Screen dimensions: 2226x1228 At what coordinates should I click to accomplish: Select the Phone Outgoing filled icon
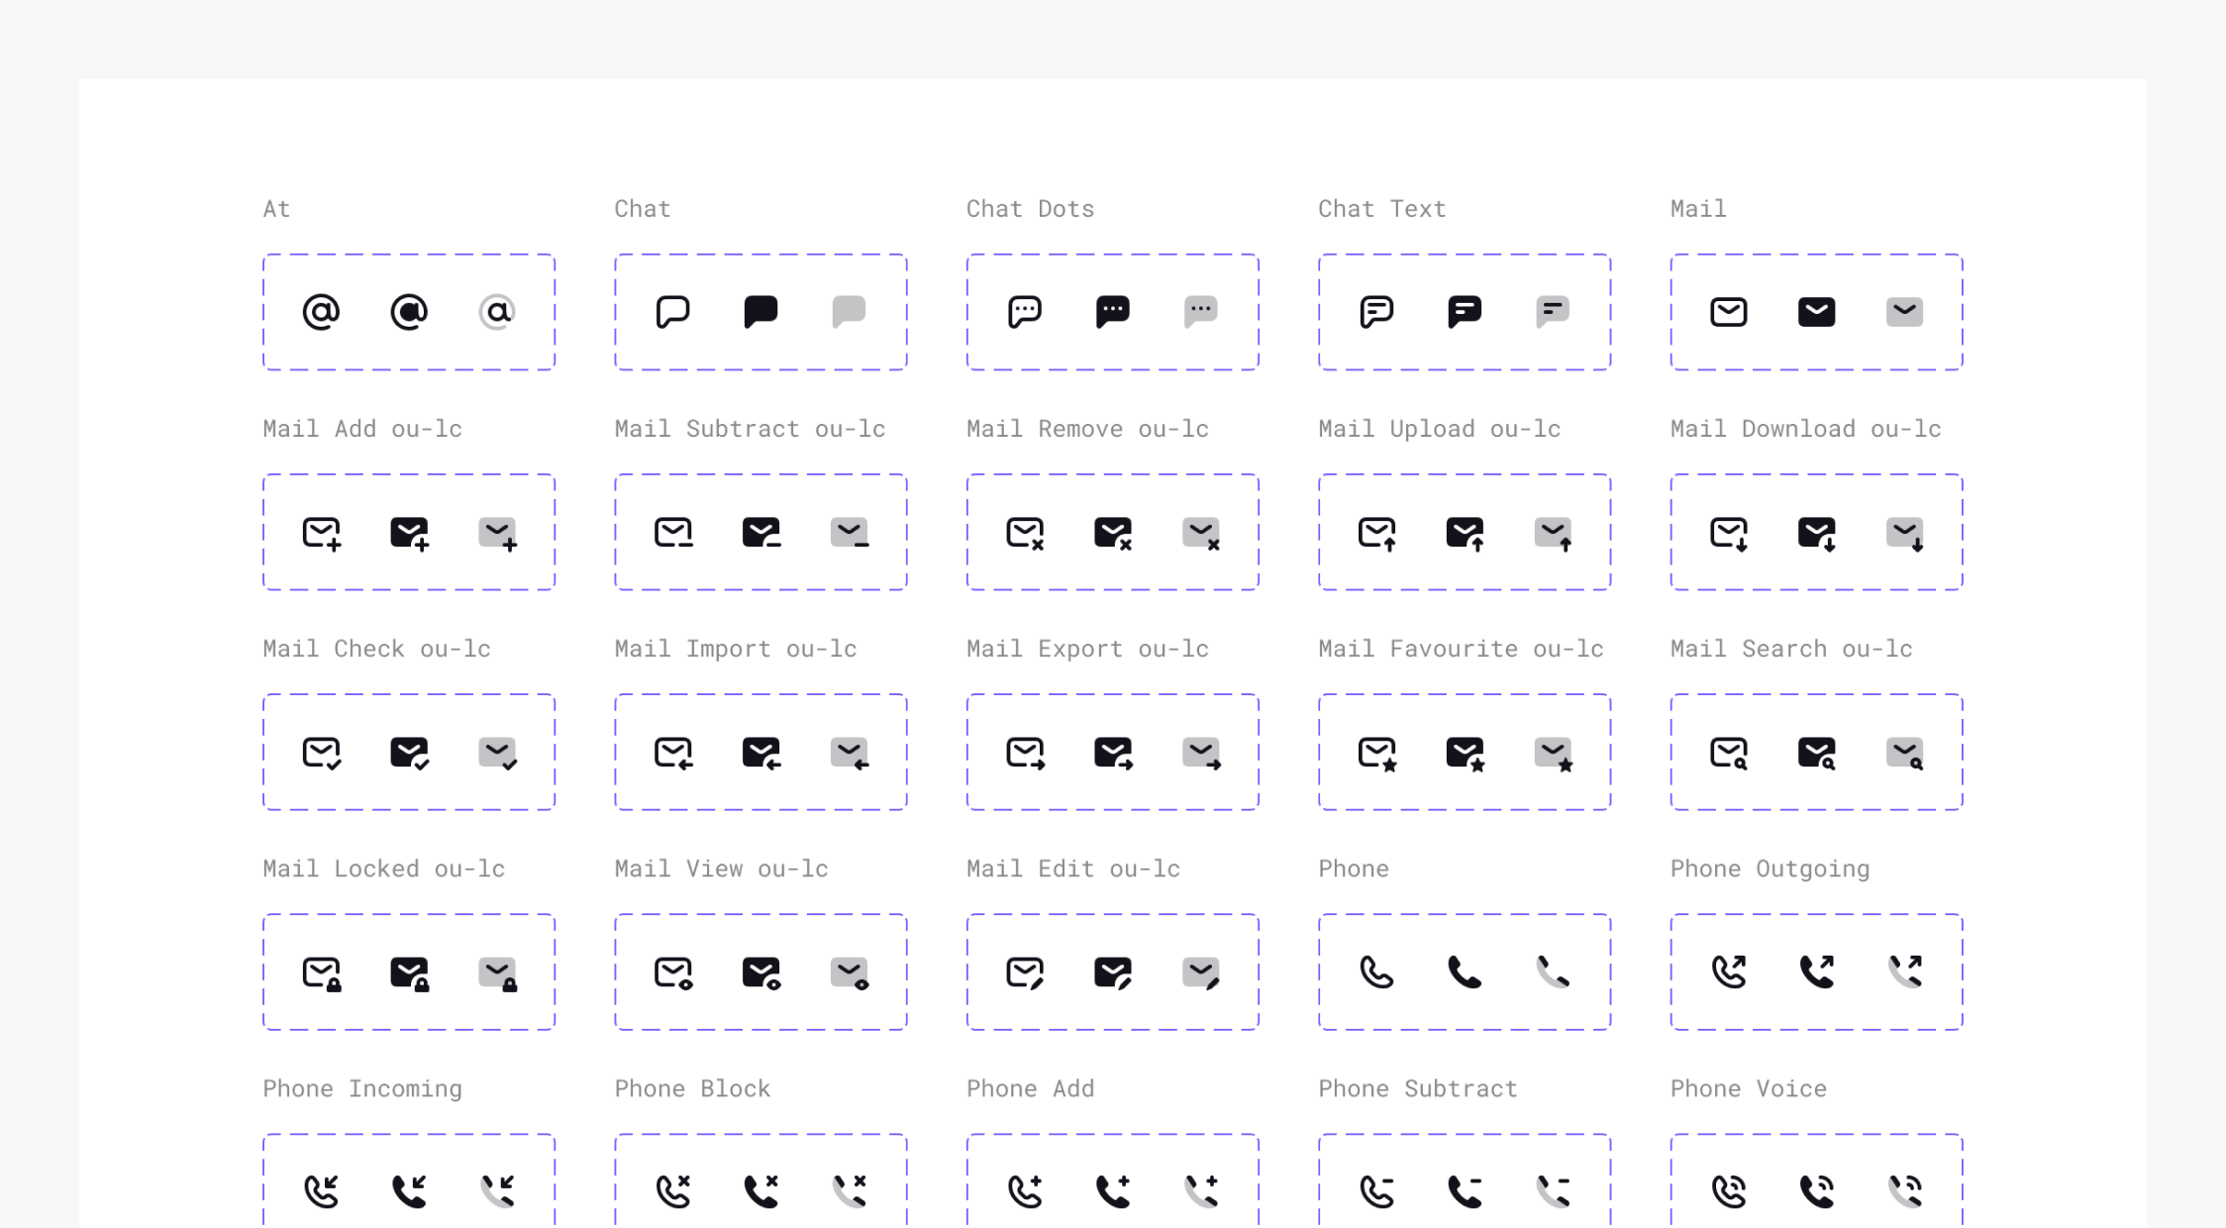coord(1815,972)
